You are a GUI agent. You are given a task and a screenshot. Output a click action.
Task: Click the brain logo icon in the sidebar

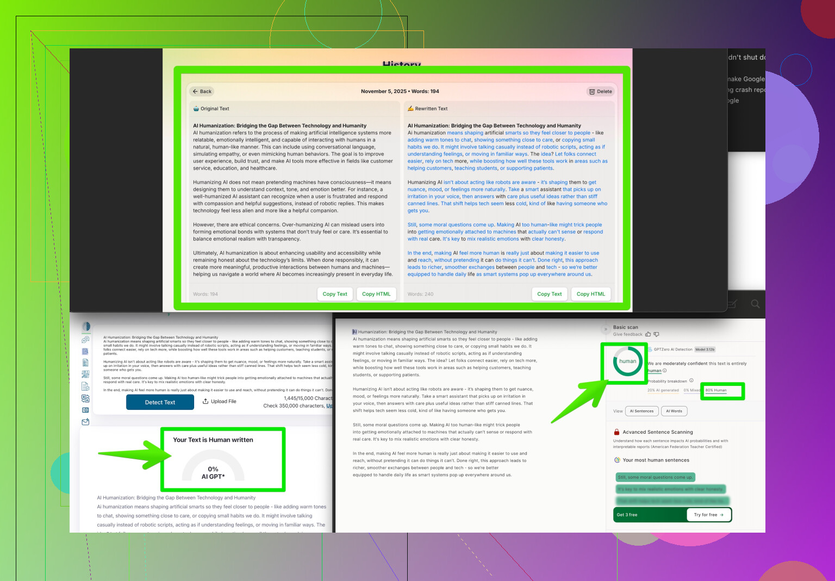[86, 327]
